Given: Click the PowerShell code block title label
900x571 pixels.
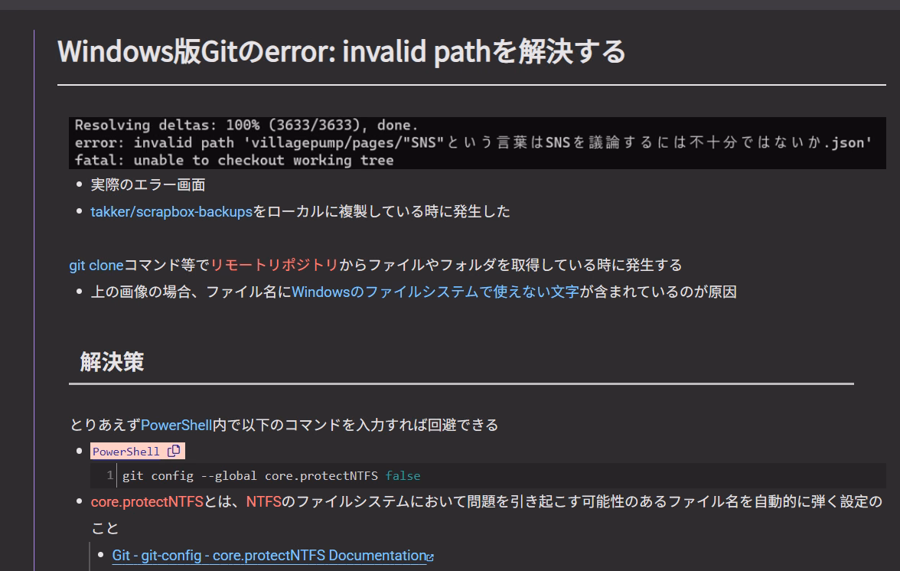Looking at the screenshot, I should pyautogui.click(x=126, y=452).
